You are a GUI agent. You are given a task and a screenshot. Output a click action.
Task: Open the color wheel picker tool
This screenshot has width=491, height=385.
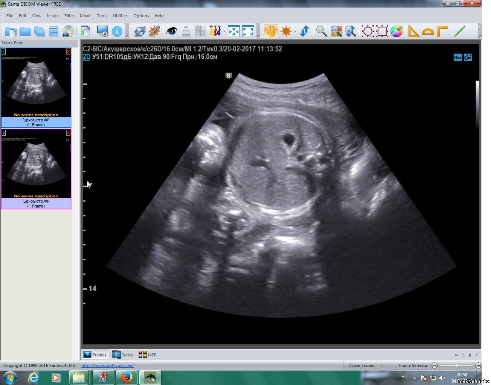[x=396, y=31]
